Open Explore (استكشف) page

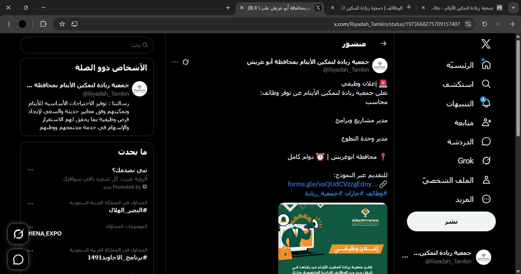pyautogui.click(x=466, y=84)
